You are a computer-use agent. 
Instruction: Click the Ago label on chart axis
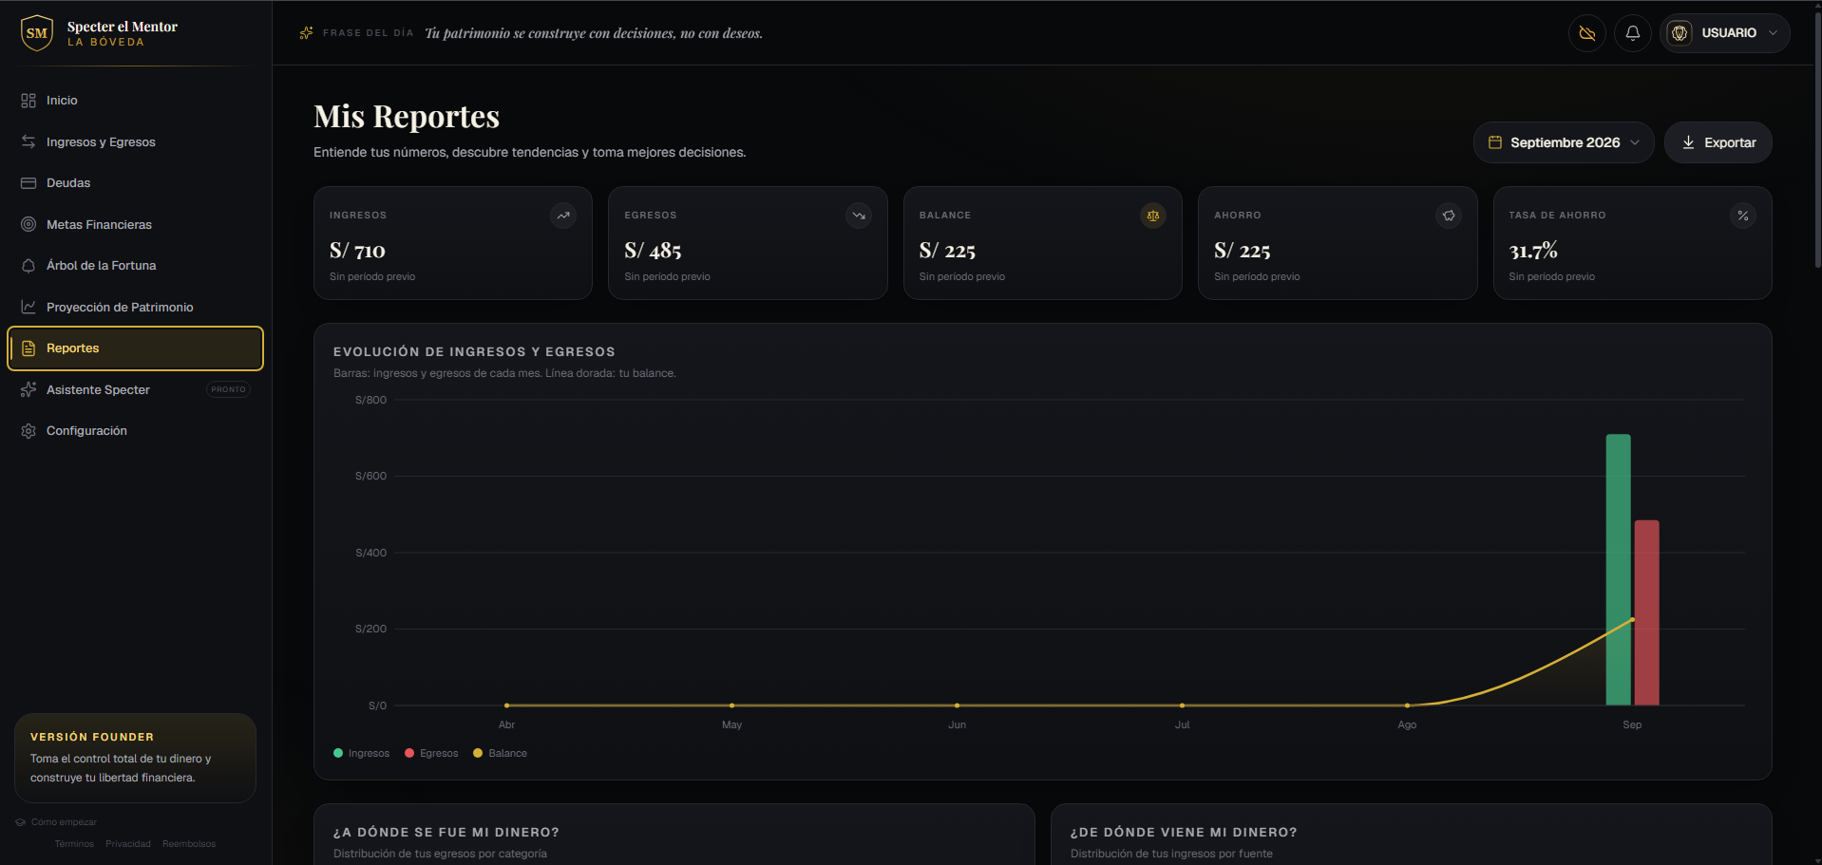1407,724
